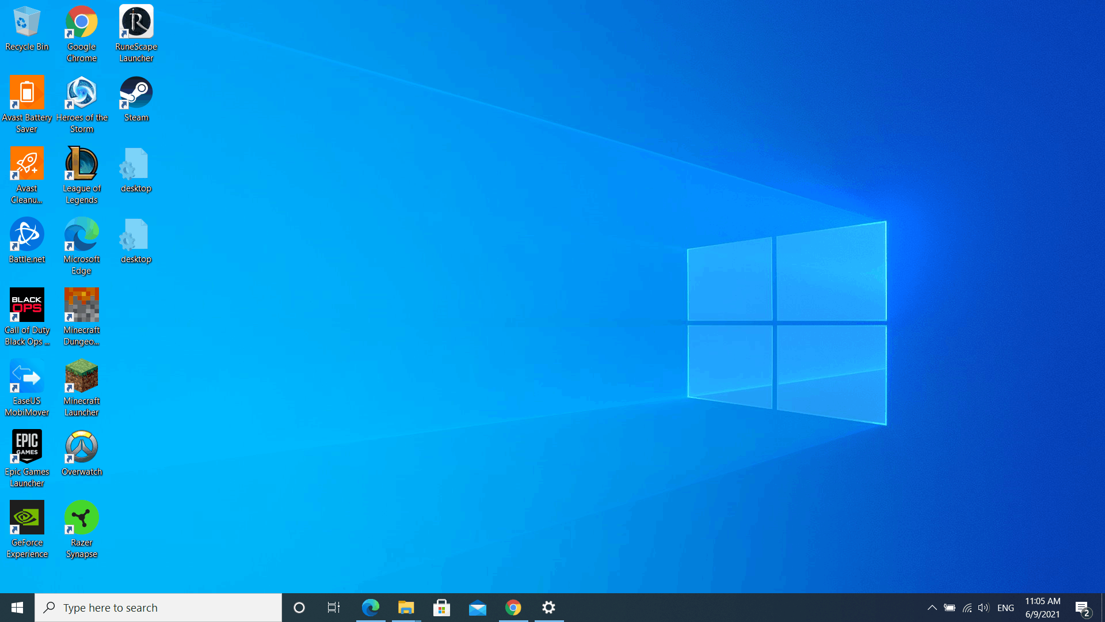Click the RuneScape Launcher icon
The width and height of the screenshot is (1105, 622).
[x=136, y=23]
